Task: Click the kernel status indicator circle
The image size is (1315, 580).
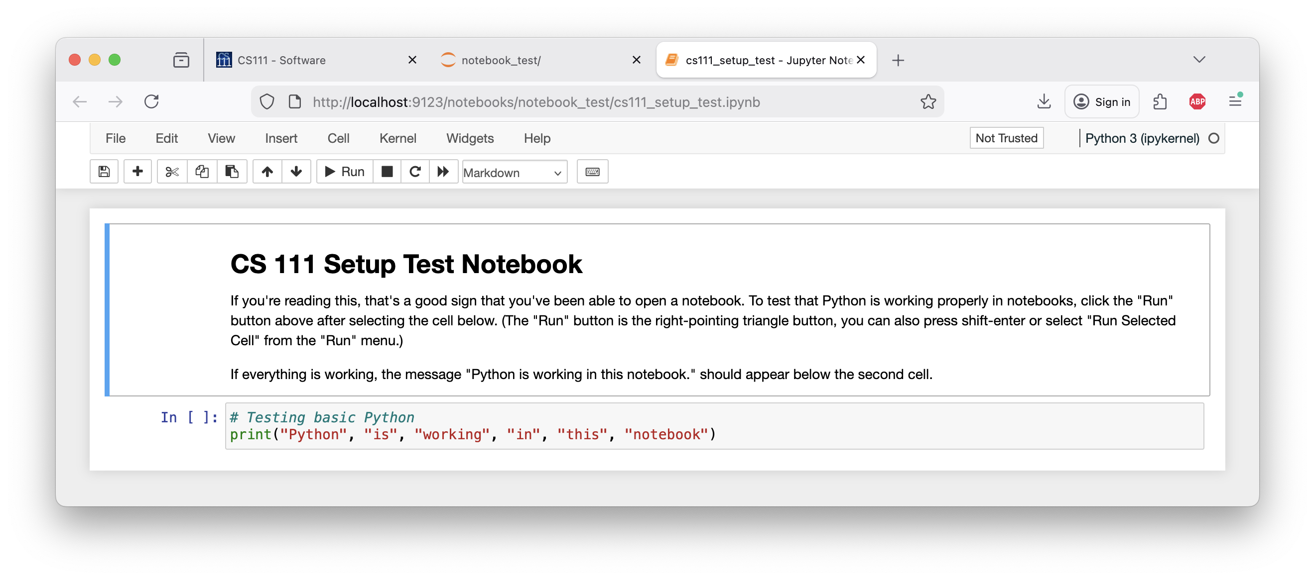Action: pyautogui.click(x=1214, y=138)
